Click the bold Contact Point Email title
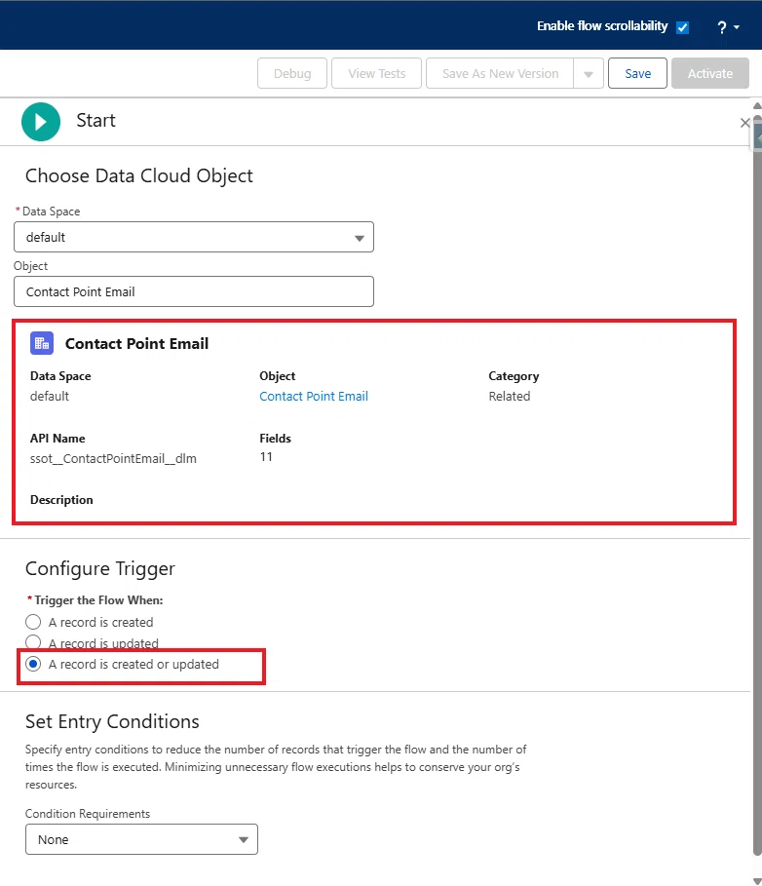 pos(136,343)
